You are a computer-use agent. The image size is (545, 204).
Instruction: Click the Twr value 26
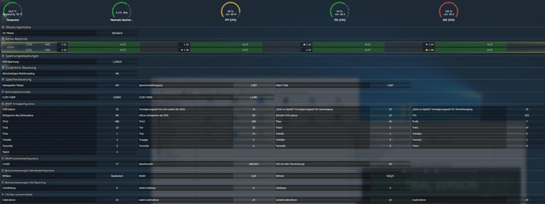click(254, 128)
